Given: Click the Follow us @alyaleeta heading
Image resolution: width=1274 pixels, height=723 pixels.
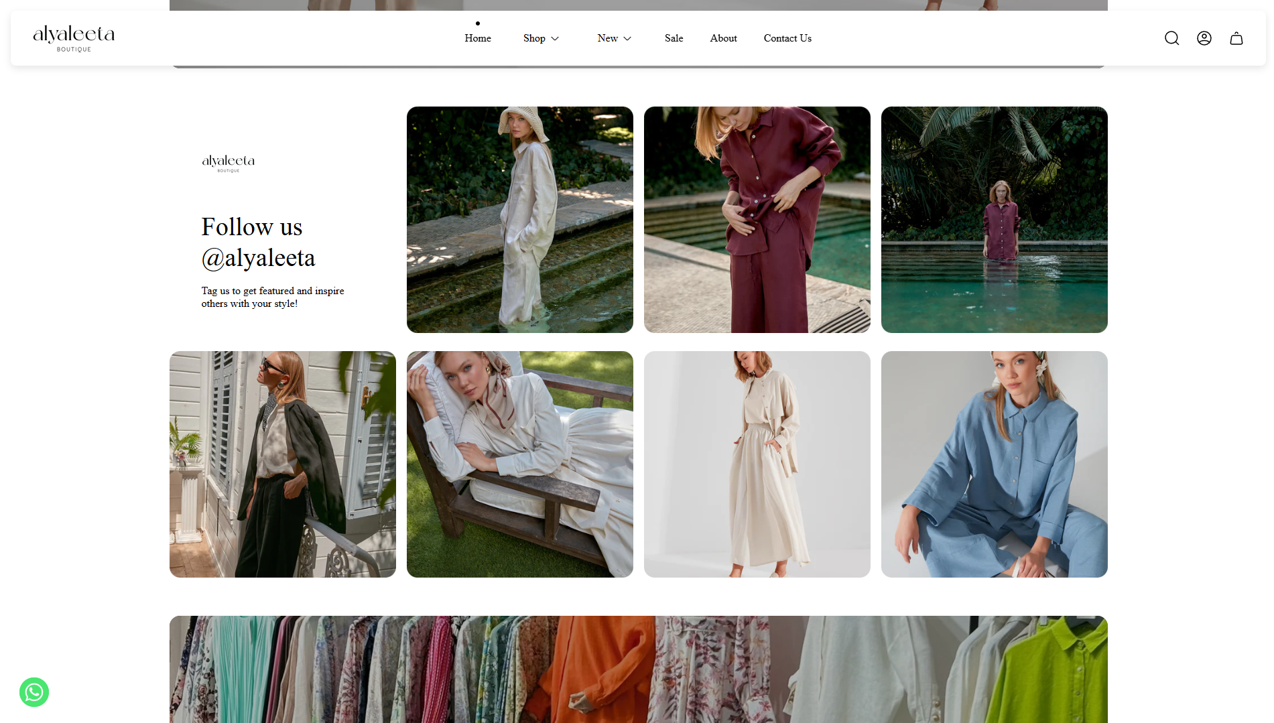Looking at the screenshot, I should pos(258,243).
